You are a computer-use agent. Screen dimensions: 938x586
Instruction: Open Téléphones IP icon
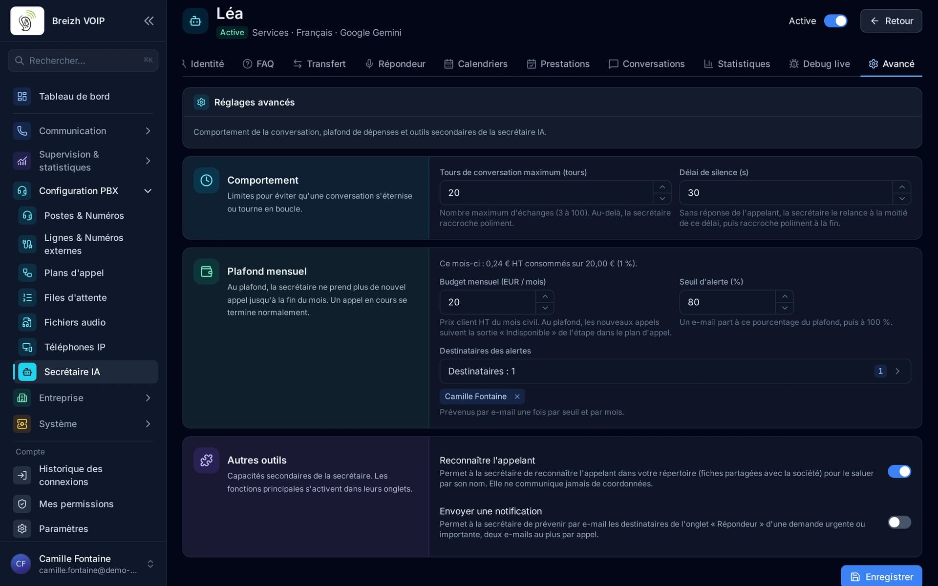click(27, 347)
